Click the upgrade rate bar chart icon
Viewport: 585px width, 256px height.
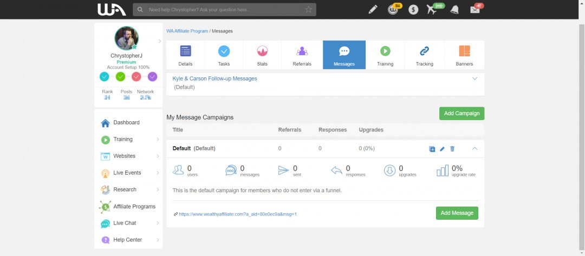[x=443, y=170]
